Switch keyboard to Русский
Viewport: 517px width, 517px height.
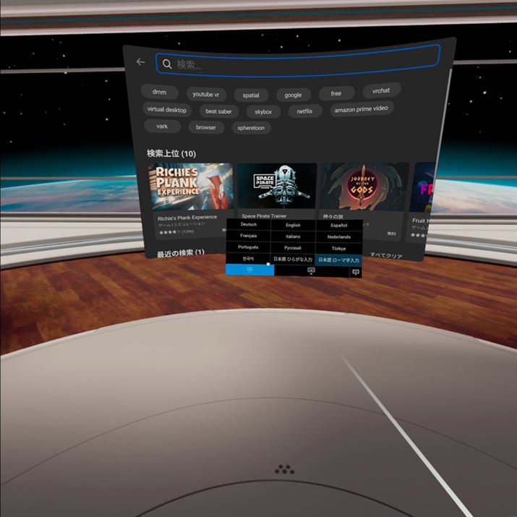[x=293, y=247]
